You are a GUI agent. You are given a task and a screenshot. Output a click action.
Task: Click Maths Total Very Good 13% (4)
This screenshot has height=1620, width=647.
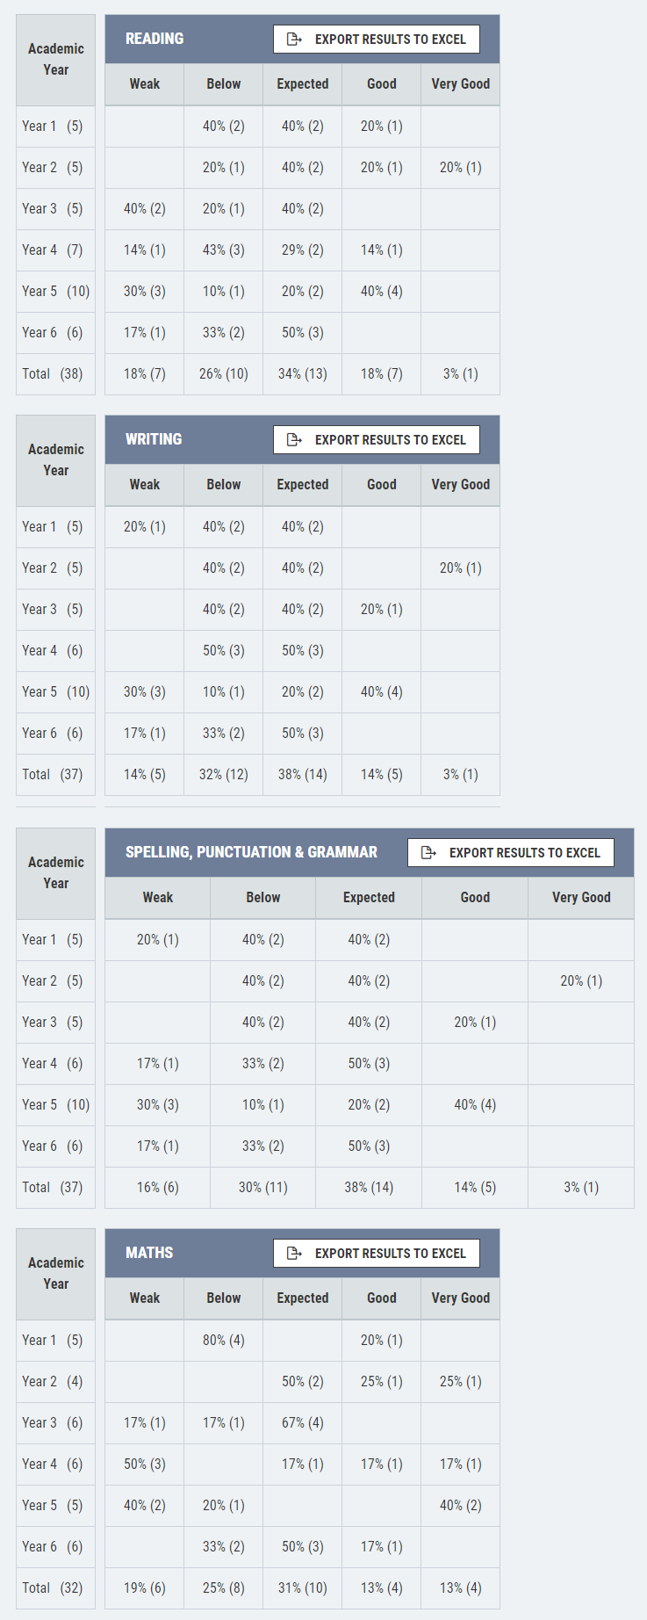[461, 1588]
